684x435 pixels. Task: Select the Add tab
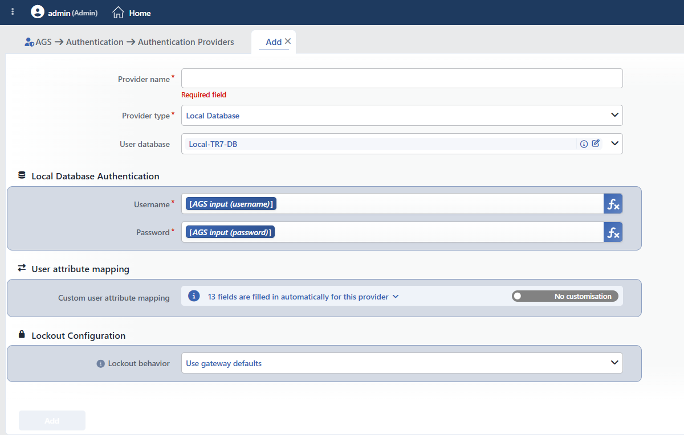coord(274,42)
